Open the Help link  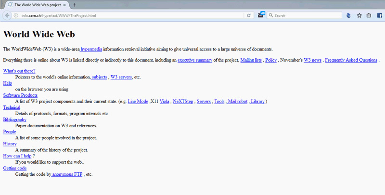[7, 83]
